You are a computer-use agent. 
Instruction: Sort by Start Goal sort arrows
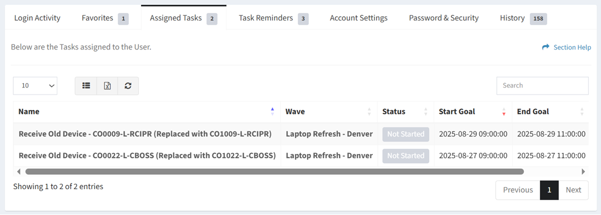tap(504, 112)
